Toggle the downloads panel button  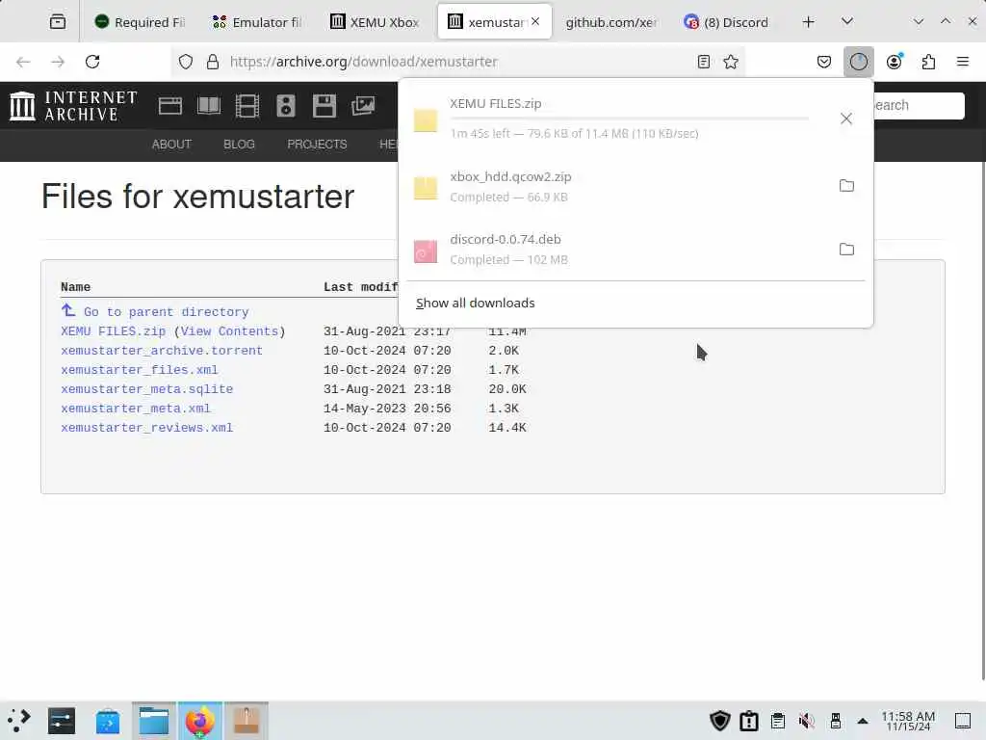(858, 62)
